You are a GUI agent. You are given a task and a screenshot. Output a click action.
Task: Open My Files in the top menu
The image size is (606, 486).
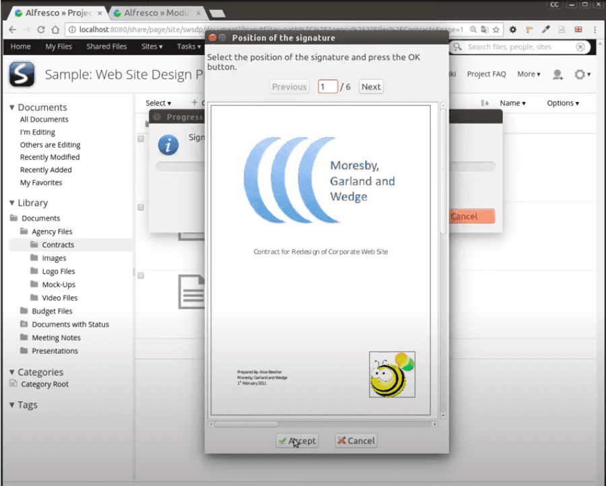tap(59, 46)
